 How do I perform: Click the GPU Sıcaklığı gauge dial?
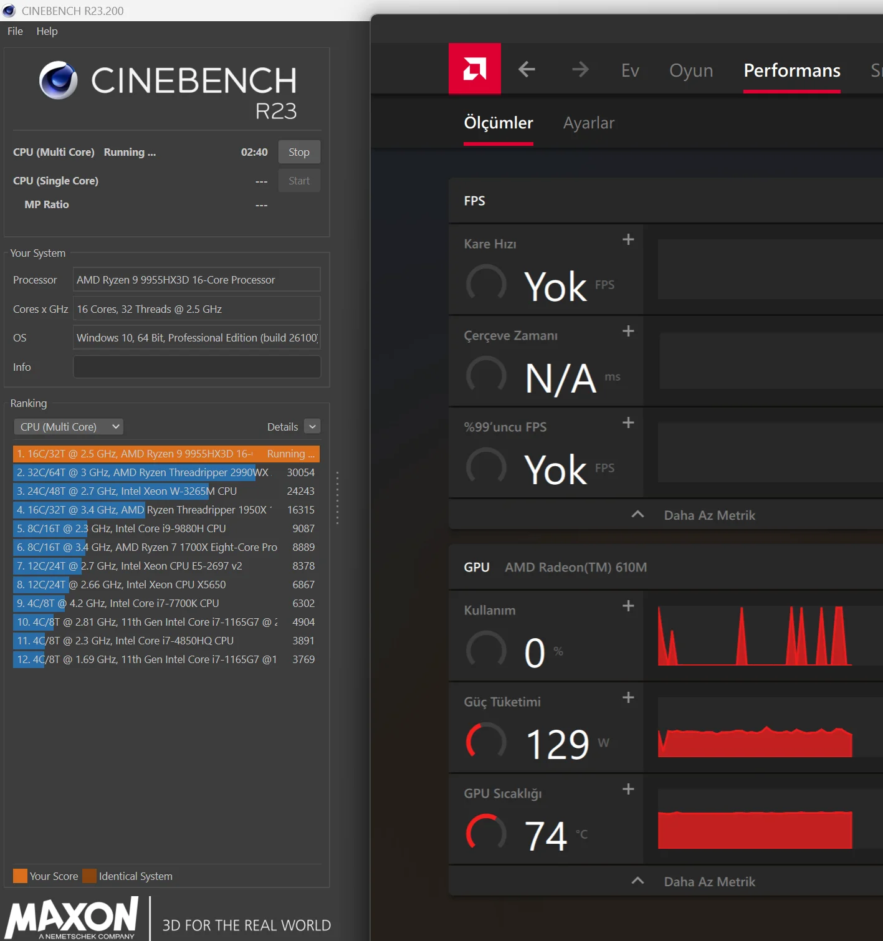(486, 833)
